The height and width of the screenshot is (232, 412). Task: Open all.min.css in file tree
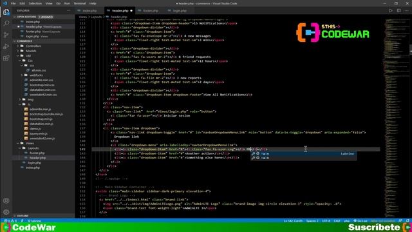pyautogui.click(x=39, y=70)
